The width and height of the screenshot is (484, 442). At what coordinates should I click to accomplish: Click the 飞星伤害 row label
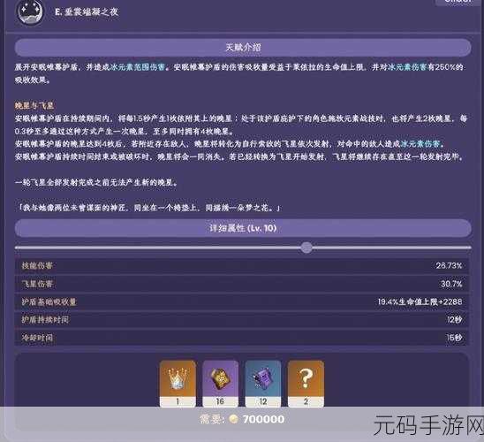(x=37, y=284)
